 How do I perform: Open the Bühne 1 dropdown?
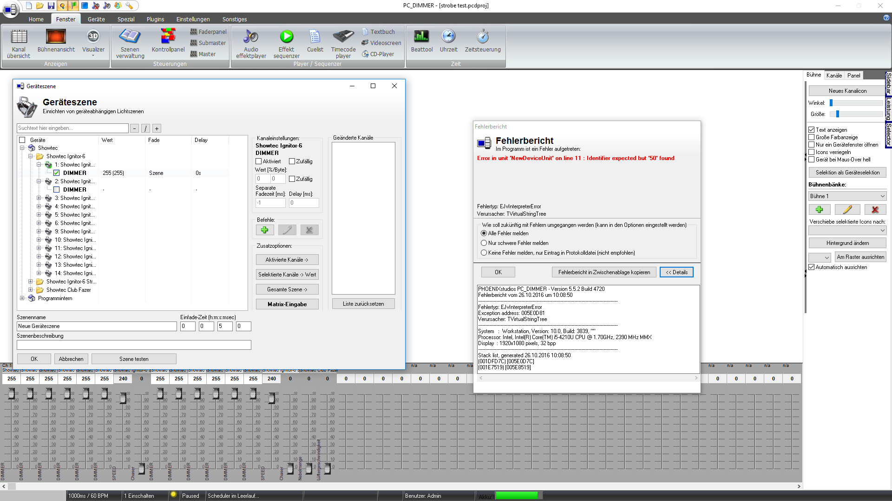pyautogui.click(x=847, y=196)
